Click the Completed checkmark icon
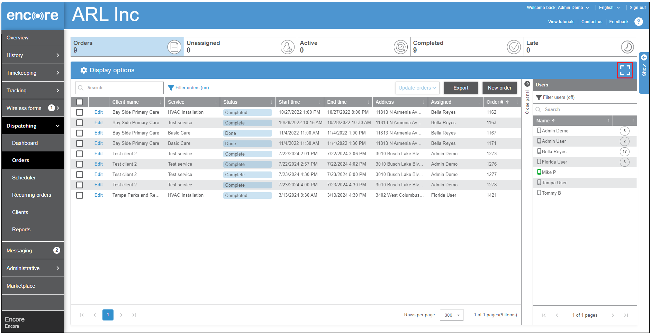Screen dimensions: 651x335 (514, 47)
